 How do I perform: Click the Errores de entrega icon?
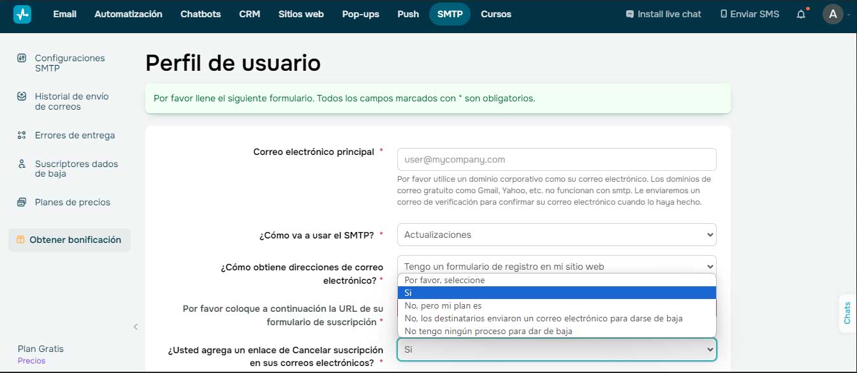point(22,135)
